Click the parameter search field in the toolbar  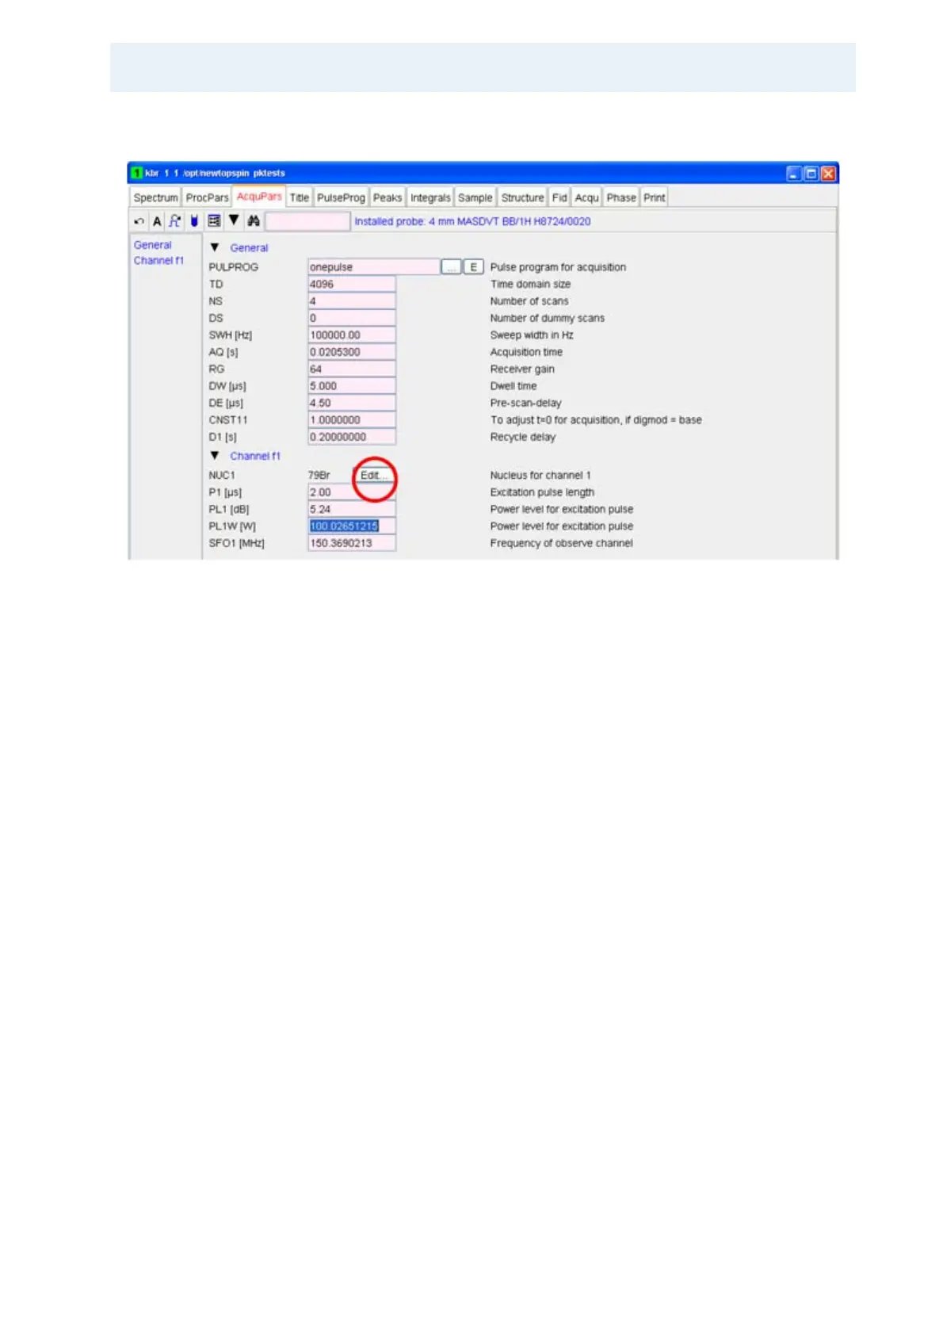click(x=307, y=221)
